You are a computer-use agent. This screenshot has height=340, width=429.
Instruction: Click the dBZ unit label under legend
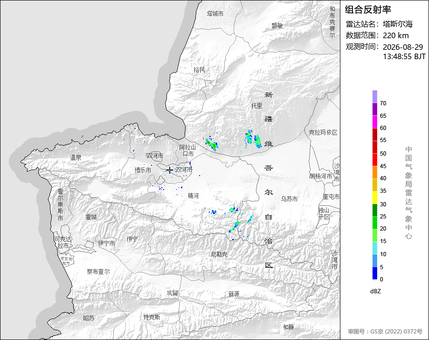(x=375, y=292)
